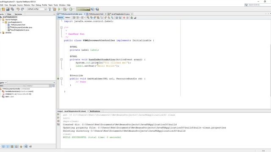Open the Navigator Members view dropdown
The image size is (271, 152).
(12, 86)
